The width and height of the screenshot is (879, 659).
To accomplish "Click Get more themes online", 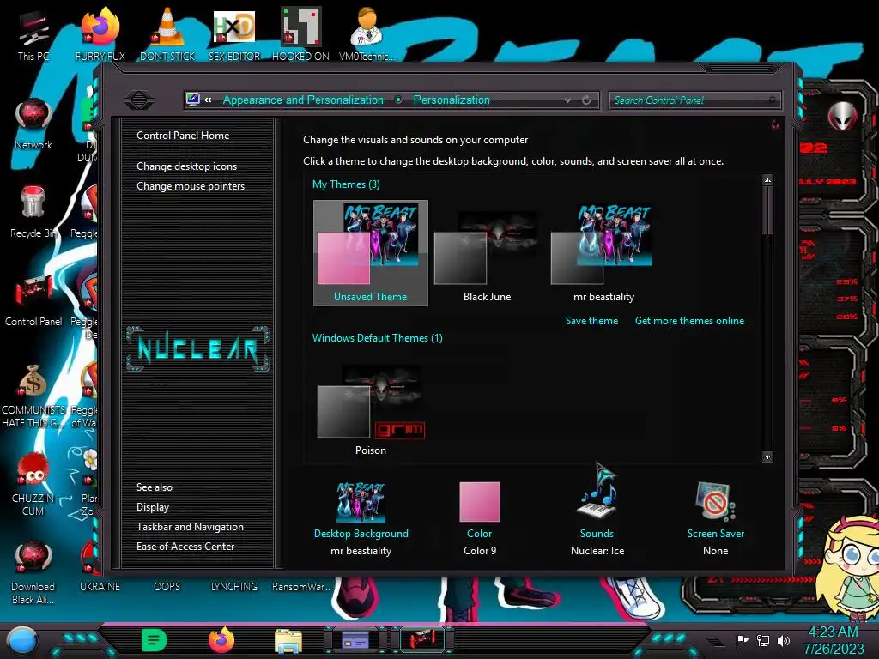I will [x=689, y=321].
